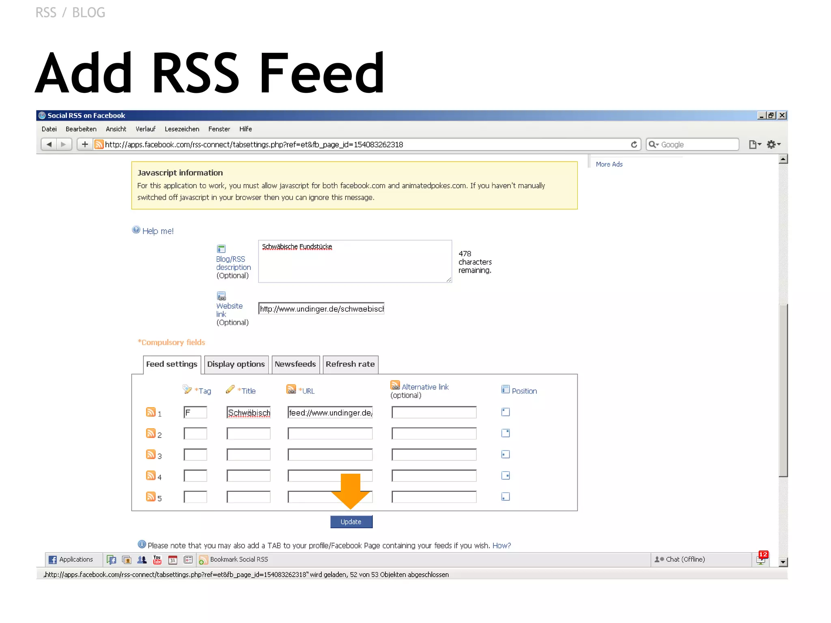Open the Fenster menu
This screenshot has width=831, height=623.
(219, 129)
